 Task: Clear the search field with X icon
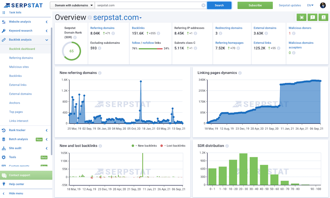click(203, 6)
